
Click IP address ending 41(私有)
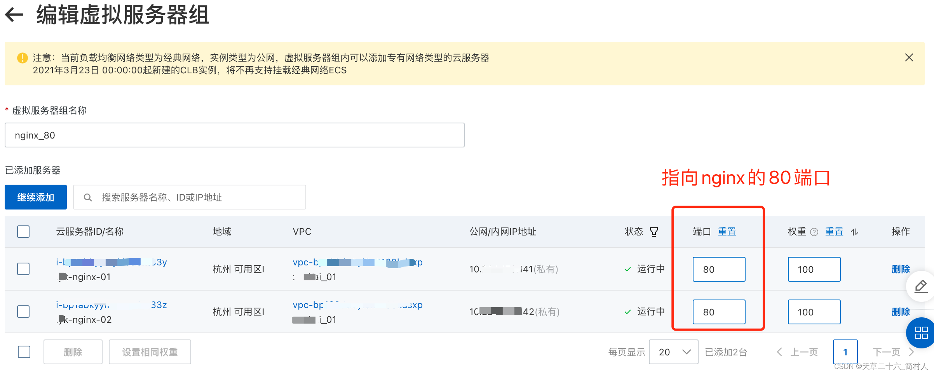pyautogui.click(x=513, y=269)
